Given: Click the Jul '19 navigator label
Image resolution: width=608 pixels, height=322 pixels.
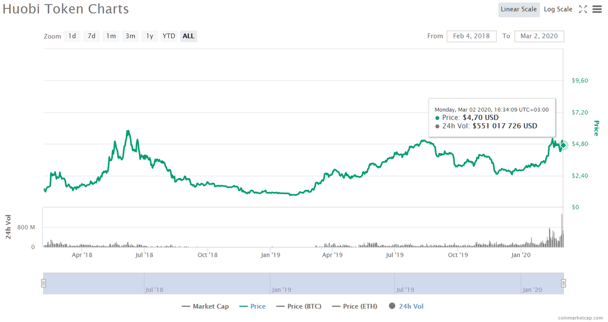Looking at the screenshot, I should pos(405,290).
